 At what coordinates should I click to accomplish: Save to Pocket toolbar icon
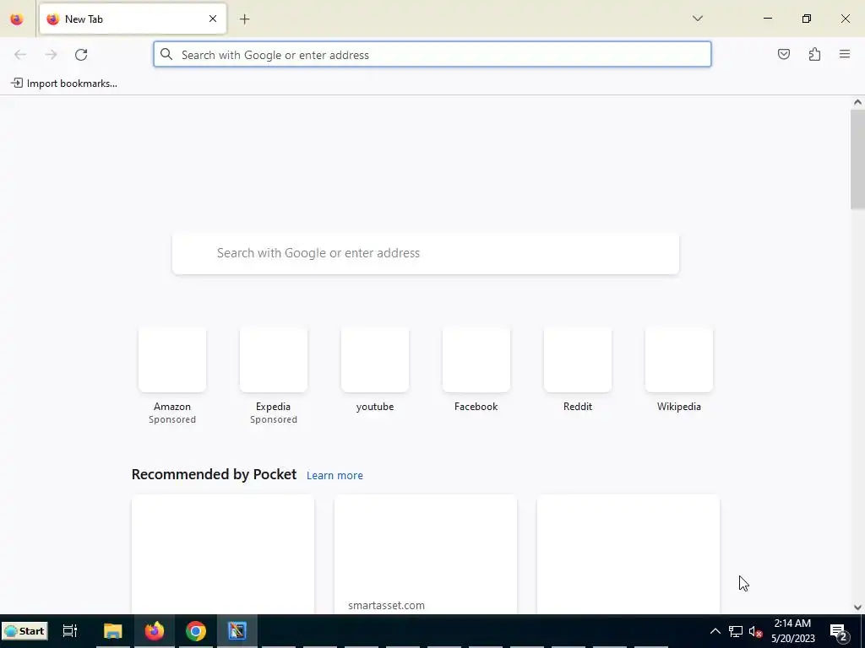784,54
